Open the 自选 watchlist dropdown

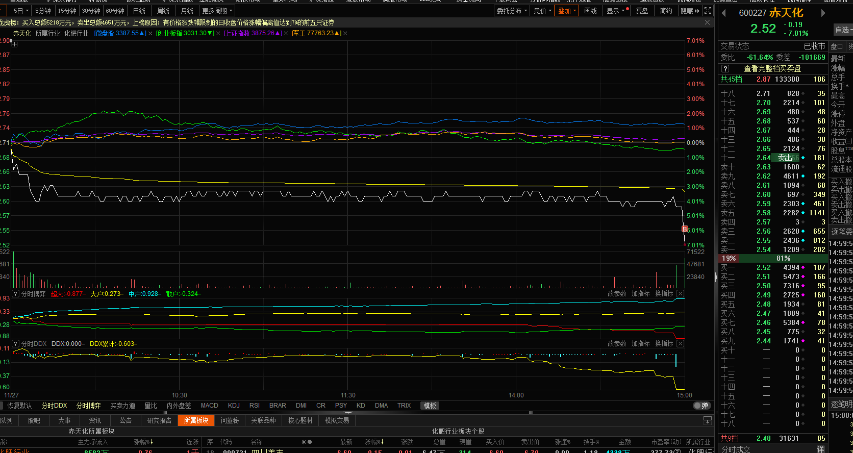[843, 30]
